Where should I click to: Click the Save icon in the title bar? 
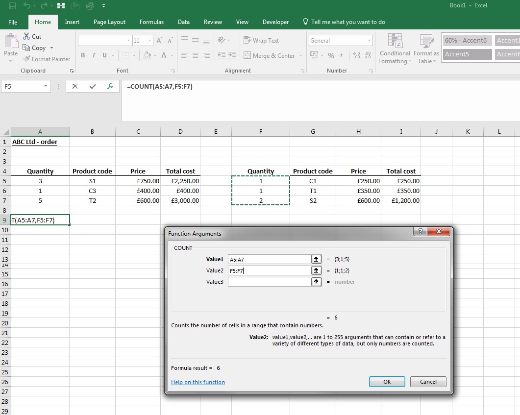[13, 6]
